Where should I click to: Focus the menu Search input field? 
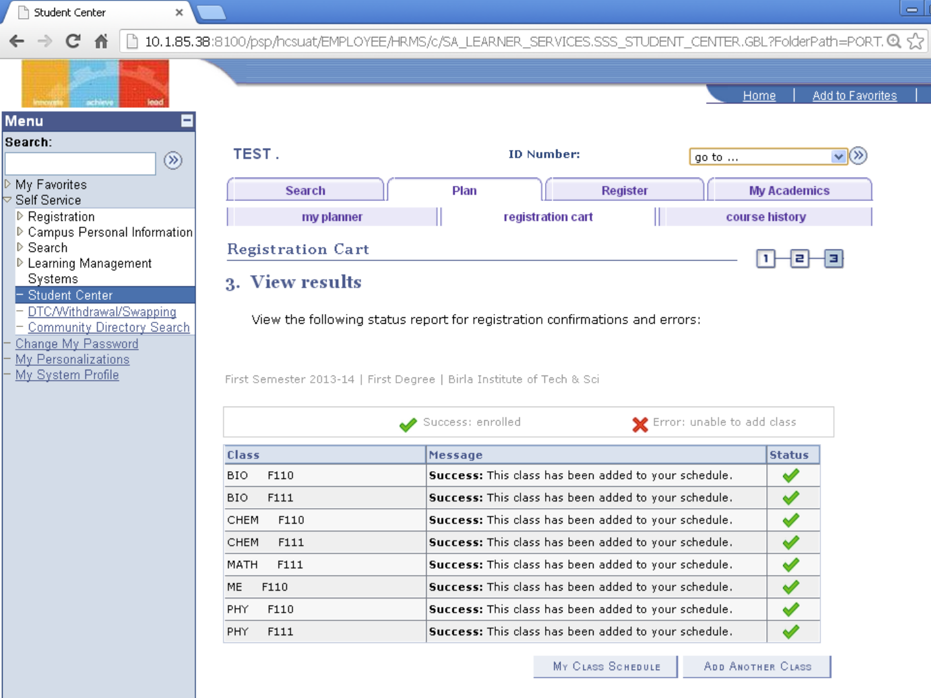pyautogui.click(x=80, y=164)
